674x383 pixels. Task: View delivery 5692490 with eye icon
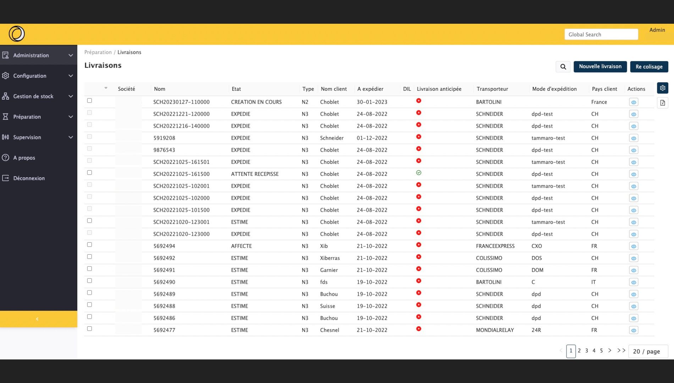634,282
